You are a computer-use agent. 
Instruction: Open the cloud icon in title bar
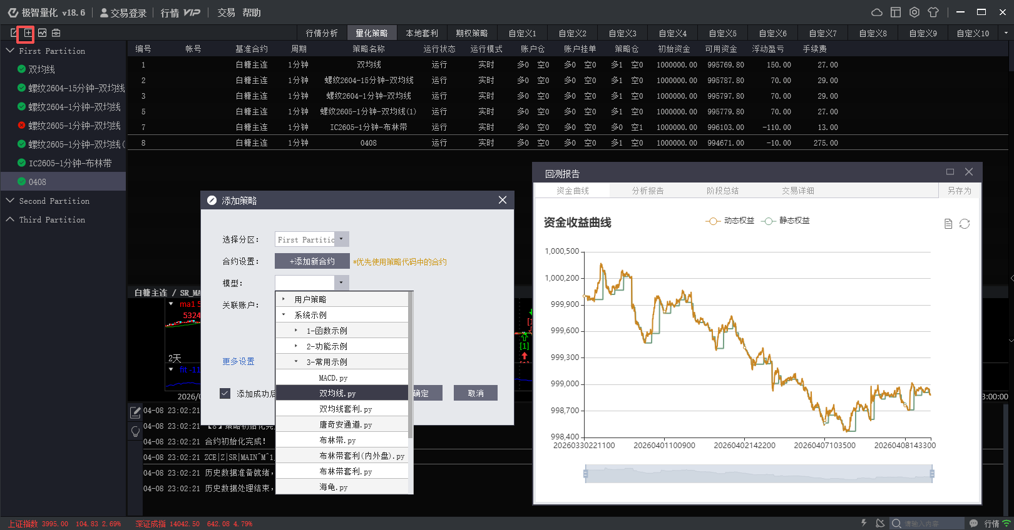[x=877, y=12]
